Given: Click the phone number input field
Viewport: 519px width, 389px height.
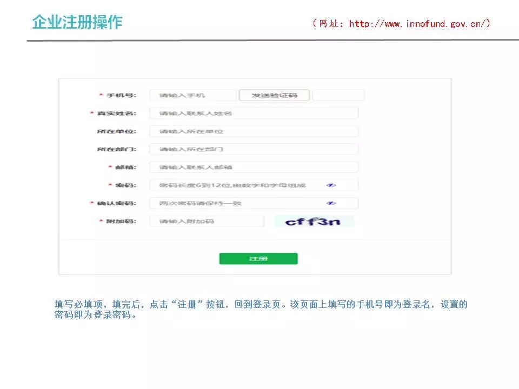Looking at the screenshot, I should pyautogui.click(x=193, y=95).
